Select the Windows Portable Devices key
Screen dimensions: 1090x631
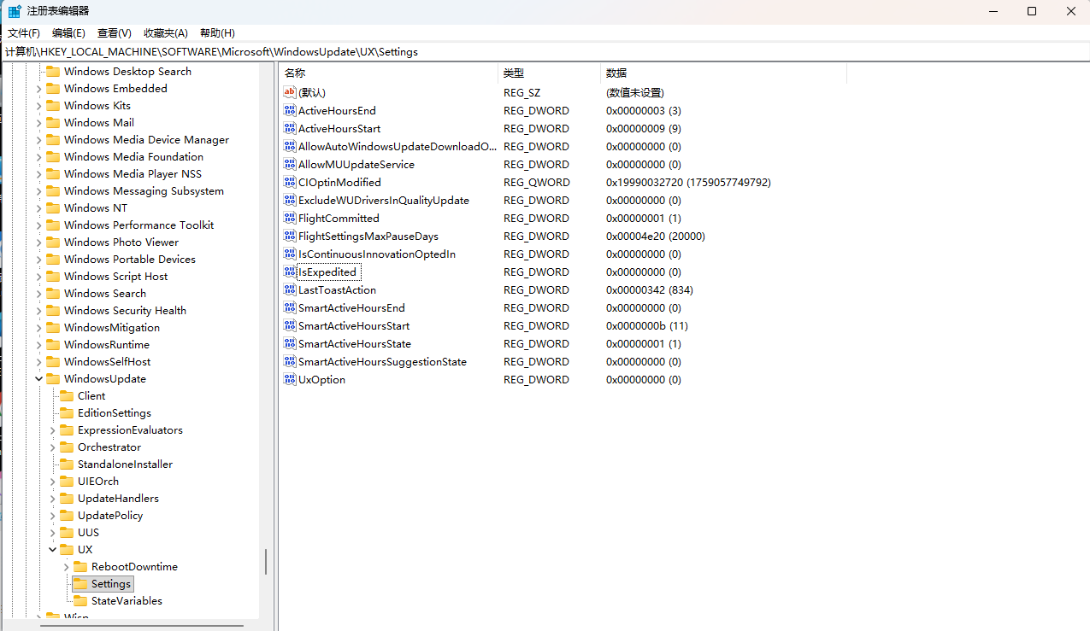(129, 259)
